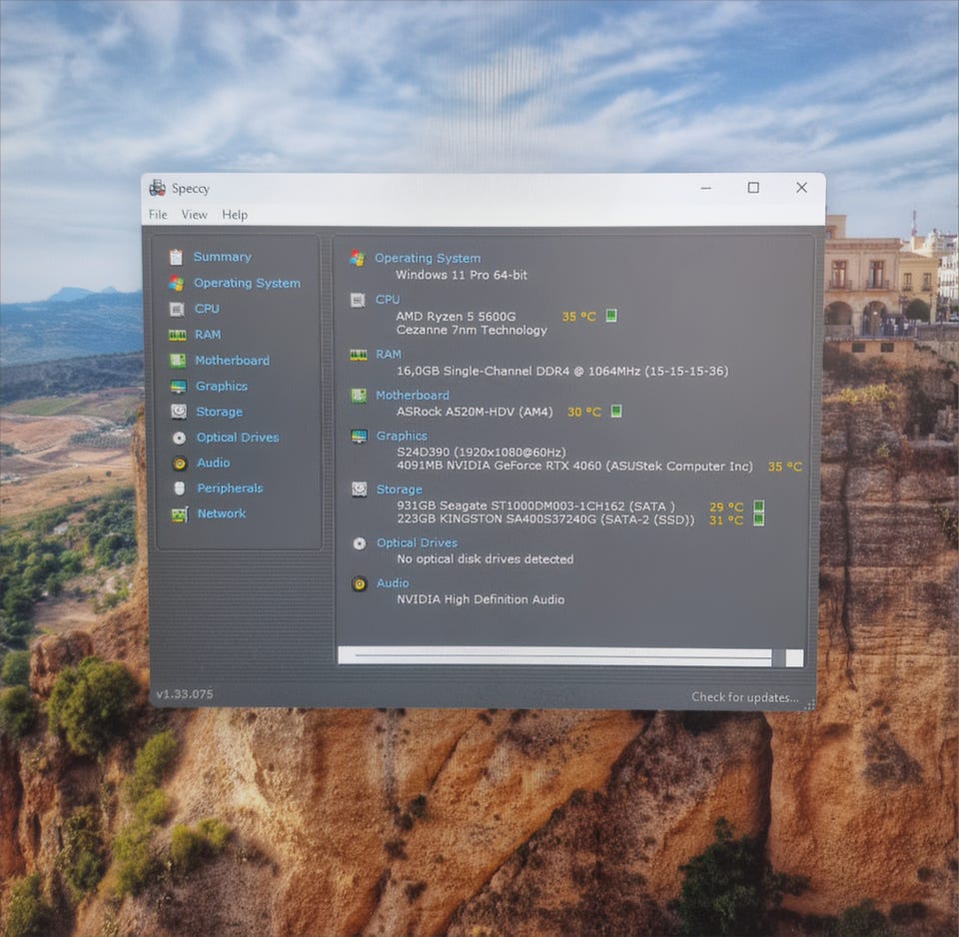Click the CPU icon in summary panel
The width and height of the screenshot is (959, 937).
[x=358, y=301]
